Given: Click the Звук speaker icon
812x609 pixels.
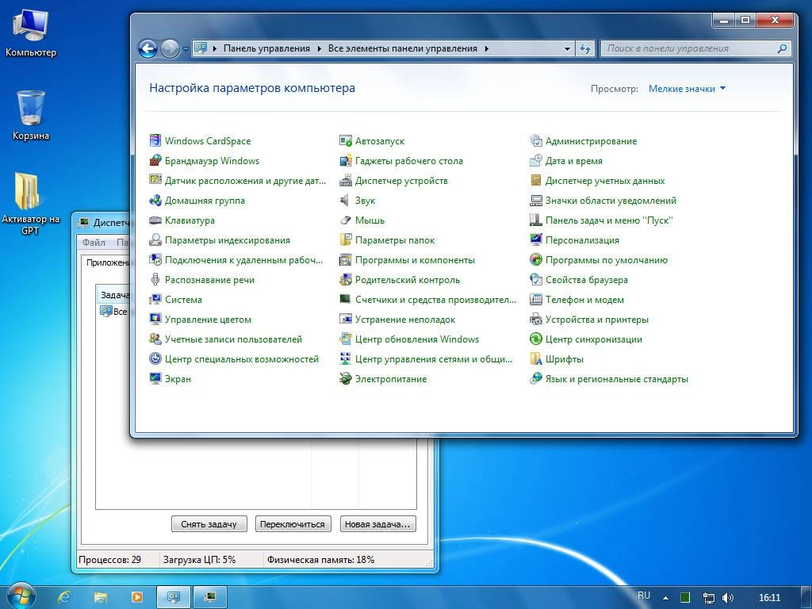Looking at the screenshot, I should (x=346, y=200).
